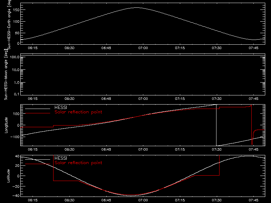Click the white HESSI legend line in Longitude plot

pos(38,109)
